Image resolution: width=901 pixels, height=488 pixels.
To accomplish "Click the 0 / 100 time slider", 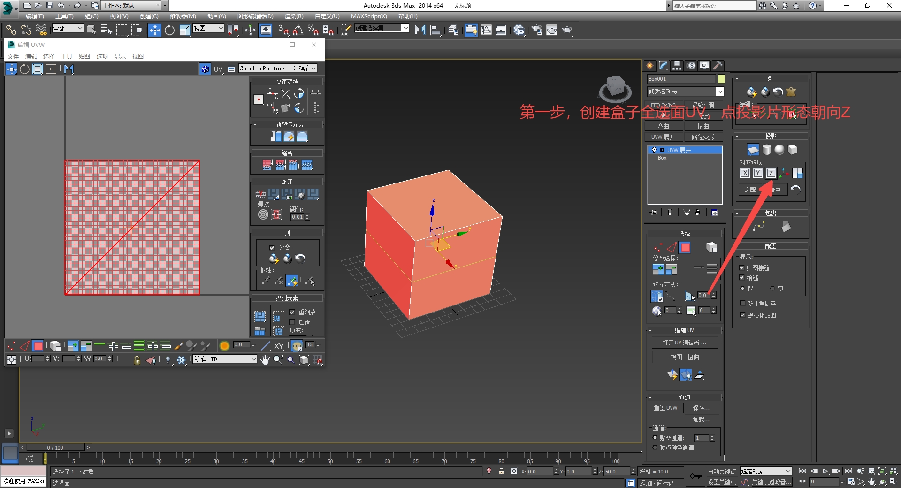I will pos(55,448).
